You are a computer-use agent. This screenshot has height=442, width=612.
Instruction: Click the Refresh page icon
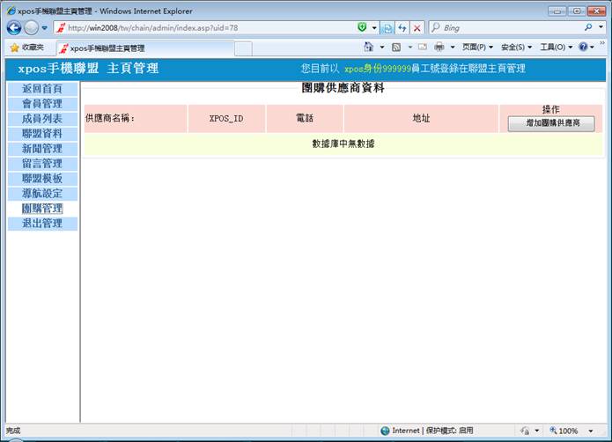pos(402,28)
